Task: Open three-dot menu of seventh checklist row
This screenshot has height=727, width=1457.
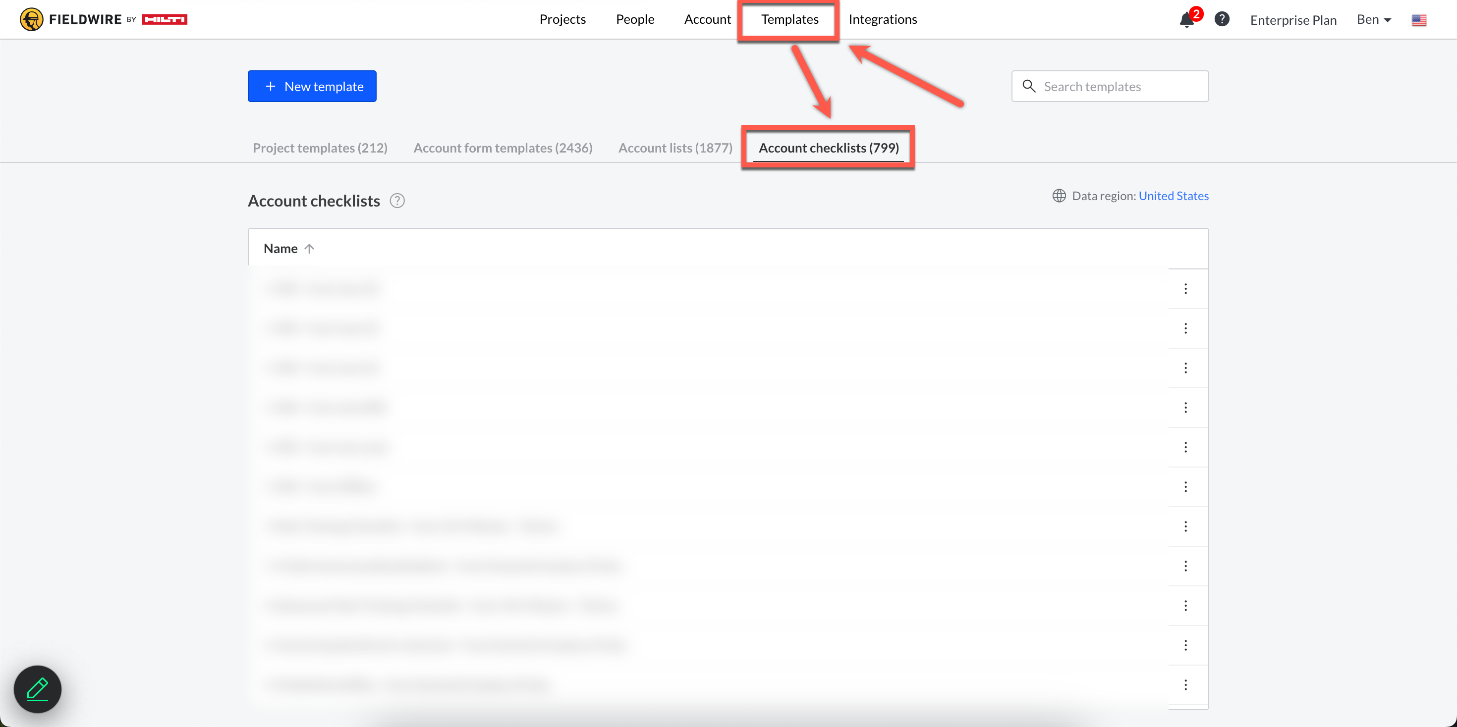Action: [1185, 526]
